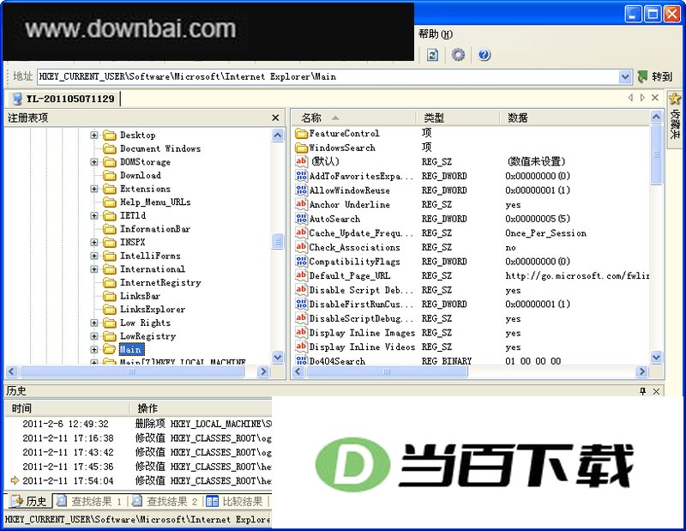This screenshot has width=686, height=531.
Task: Select the Cache_Update_Frequ... value icon
Action: coord(301,232)
